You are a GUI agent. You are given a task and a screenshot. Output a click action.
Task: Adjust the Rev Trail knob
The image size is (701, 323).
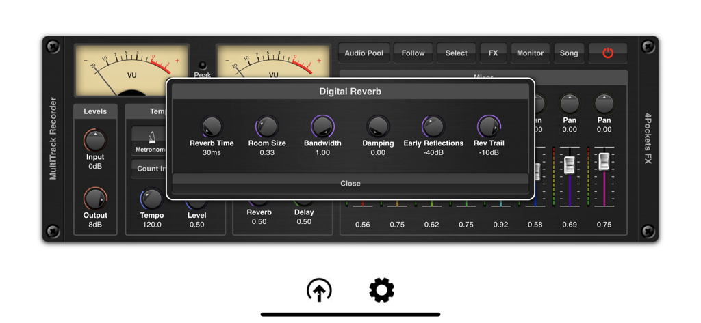[489, 127]
